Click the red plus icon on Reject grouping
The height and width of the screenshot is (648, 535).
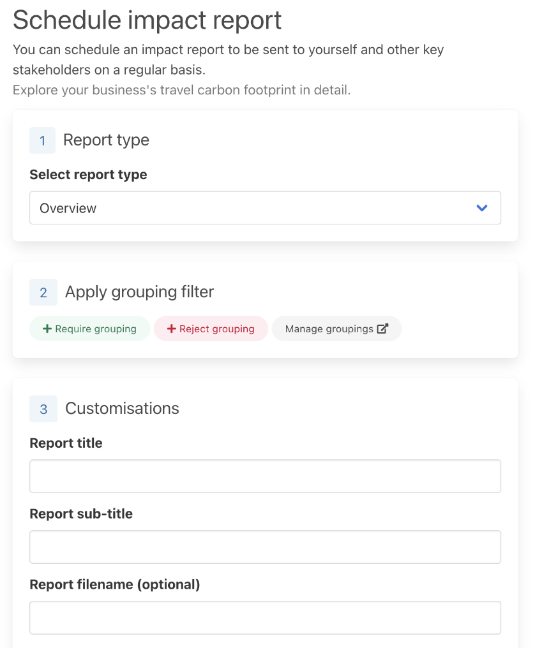tap(171, 329)
